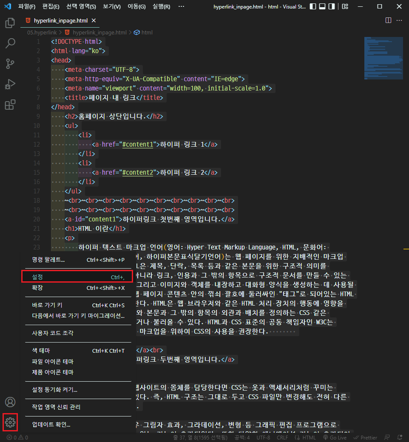The height and width of the screenshot is (442, 409).
Task: Expand the html breadcrumb item
Action: coord(146,32)
